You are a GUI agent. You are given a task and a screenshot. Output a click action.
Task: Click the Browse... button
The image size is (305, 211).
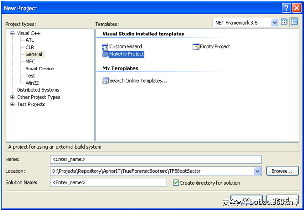coord(282,171)
